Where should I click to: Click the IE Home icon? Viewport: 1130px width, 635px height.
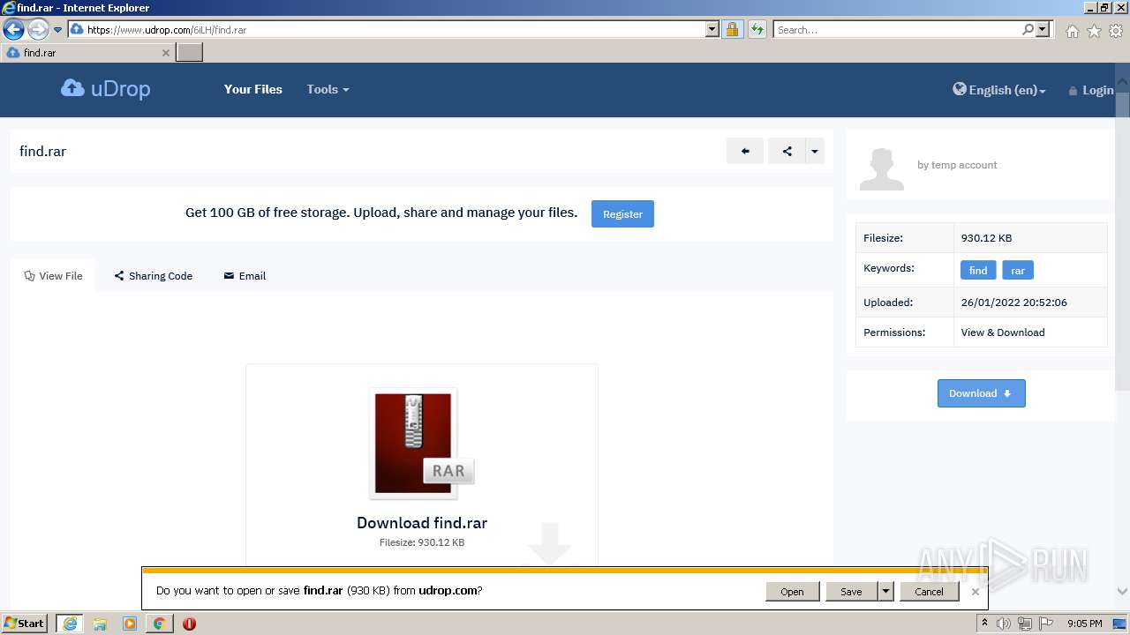(x=1072, y=31)
